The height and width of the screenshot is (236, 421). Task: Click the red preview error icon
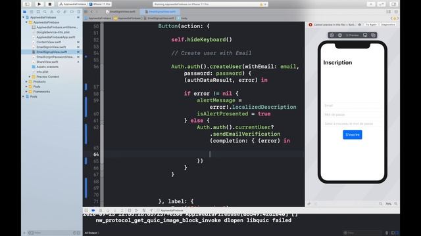[x=310, y=25]
